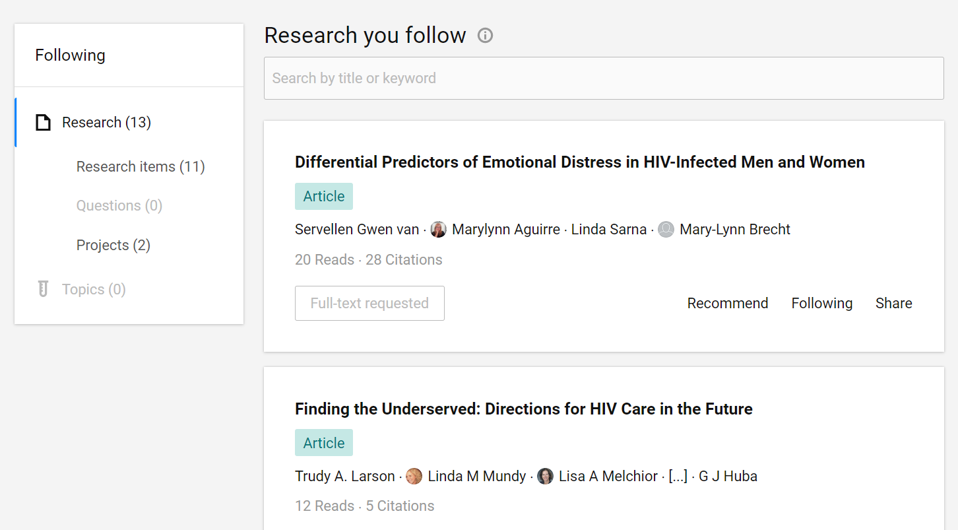Toggle Following on the Emotional Distress article
Image resolution: width=958 pixels, height=530 pixels.
pyautogui.click(x=821, y=304)
